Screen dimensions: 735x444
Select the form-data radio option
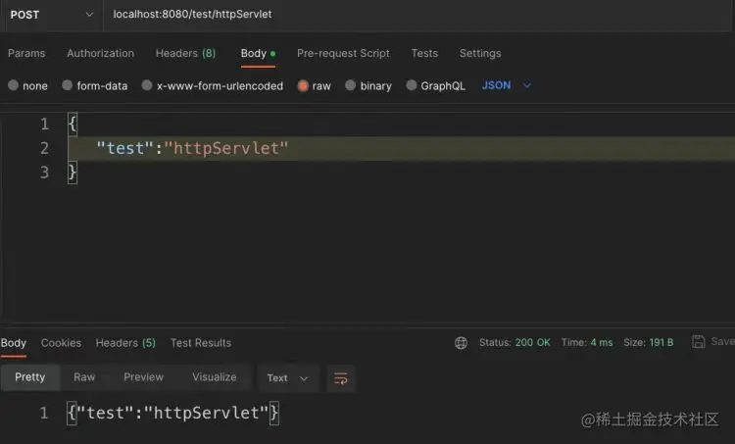(67, 85)
